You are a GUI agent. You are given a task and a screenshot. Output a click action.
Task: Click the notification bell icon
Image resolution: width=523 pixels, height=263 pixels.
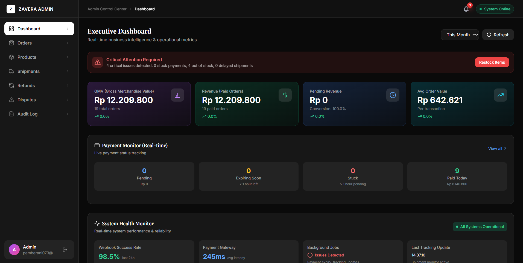click(x=466, y=9)
